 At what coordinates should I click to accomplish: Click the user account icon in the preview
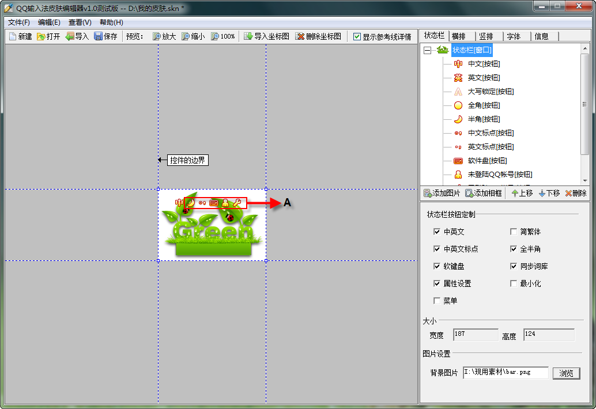225,203
